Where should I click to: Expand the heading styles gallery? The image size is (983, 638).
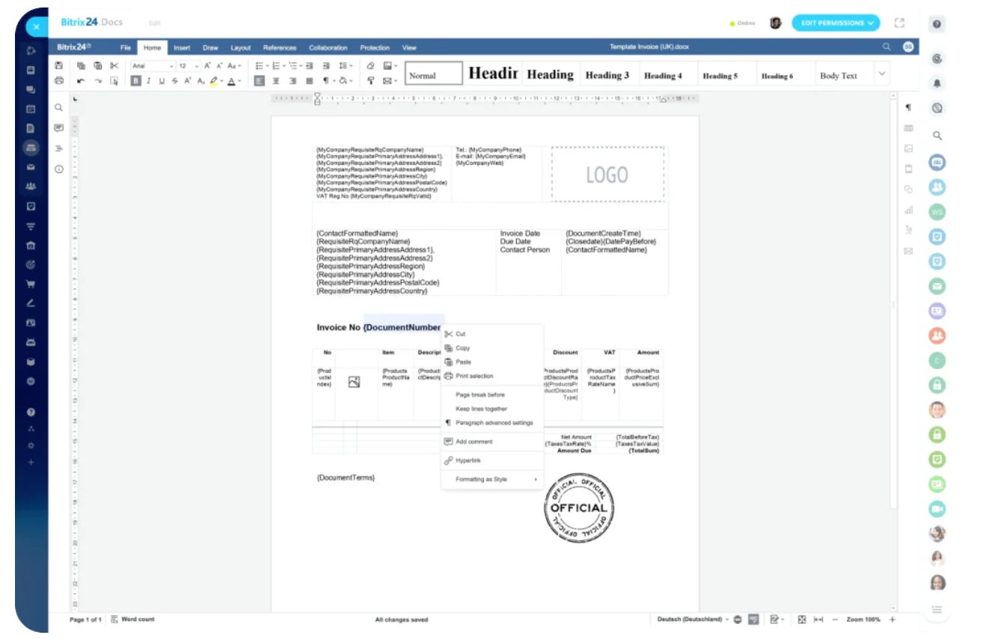coord(881,74)
